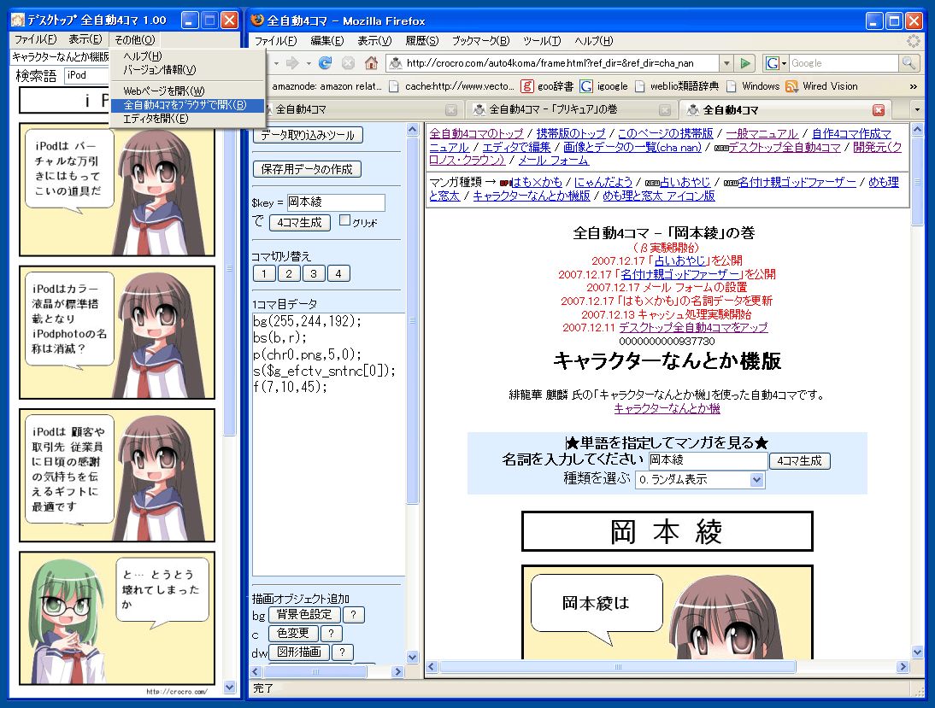Image resolution: width=935 pixels, height=708 pixels.
Task: Click the 名詞を入力してください input field
Action: 708,460
